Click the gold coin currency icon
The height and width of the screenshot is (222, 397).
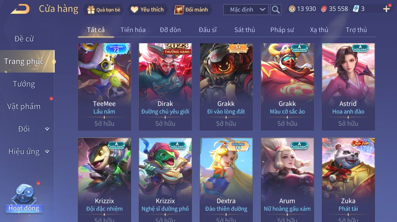292,9
